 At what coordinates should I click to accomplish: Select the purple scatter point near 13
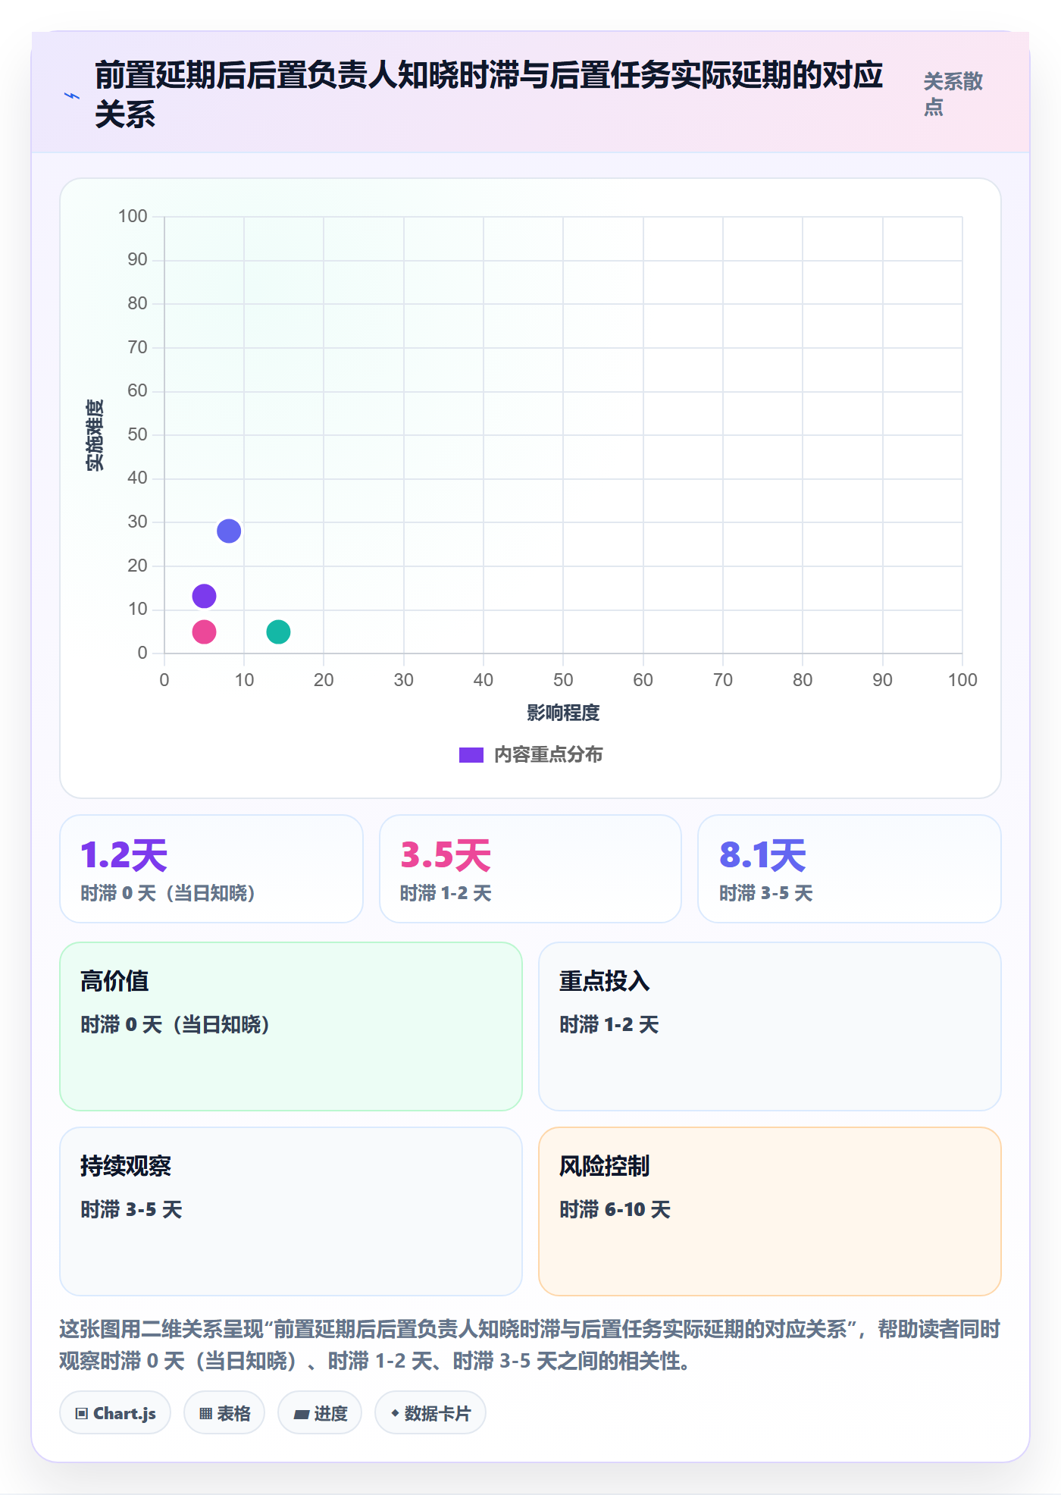tap(204, 596)
